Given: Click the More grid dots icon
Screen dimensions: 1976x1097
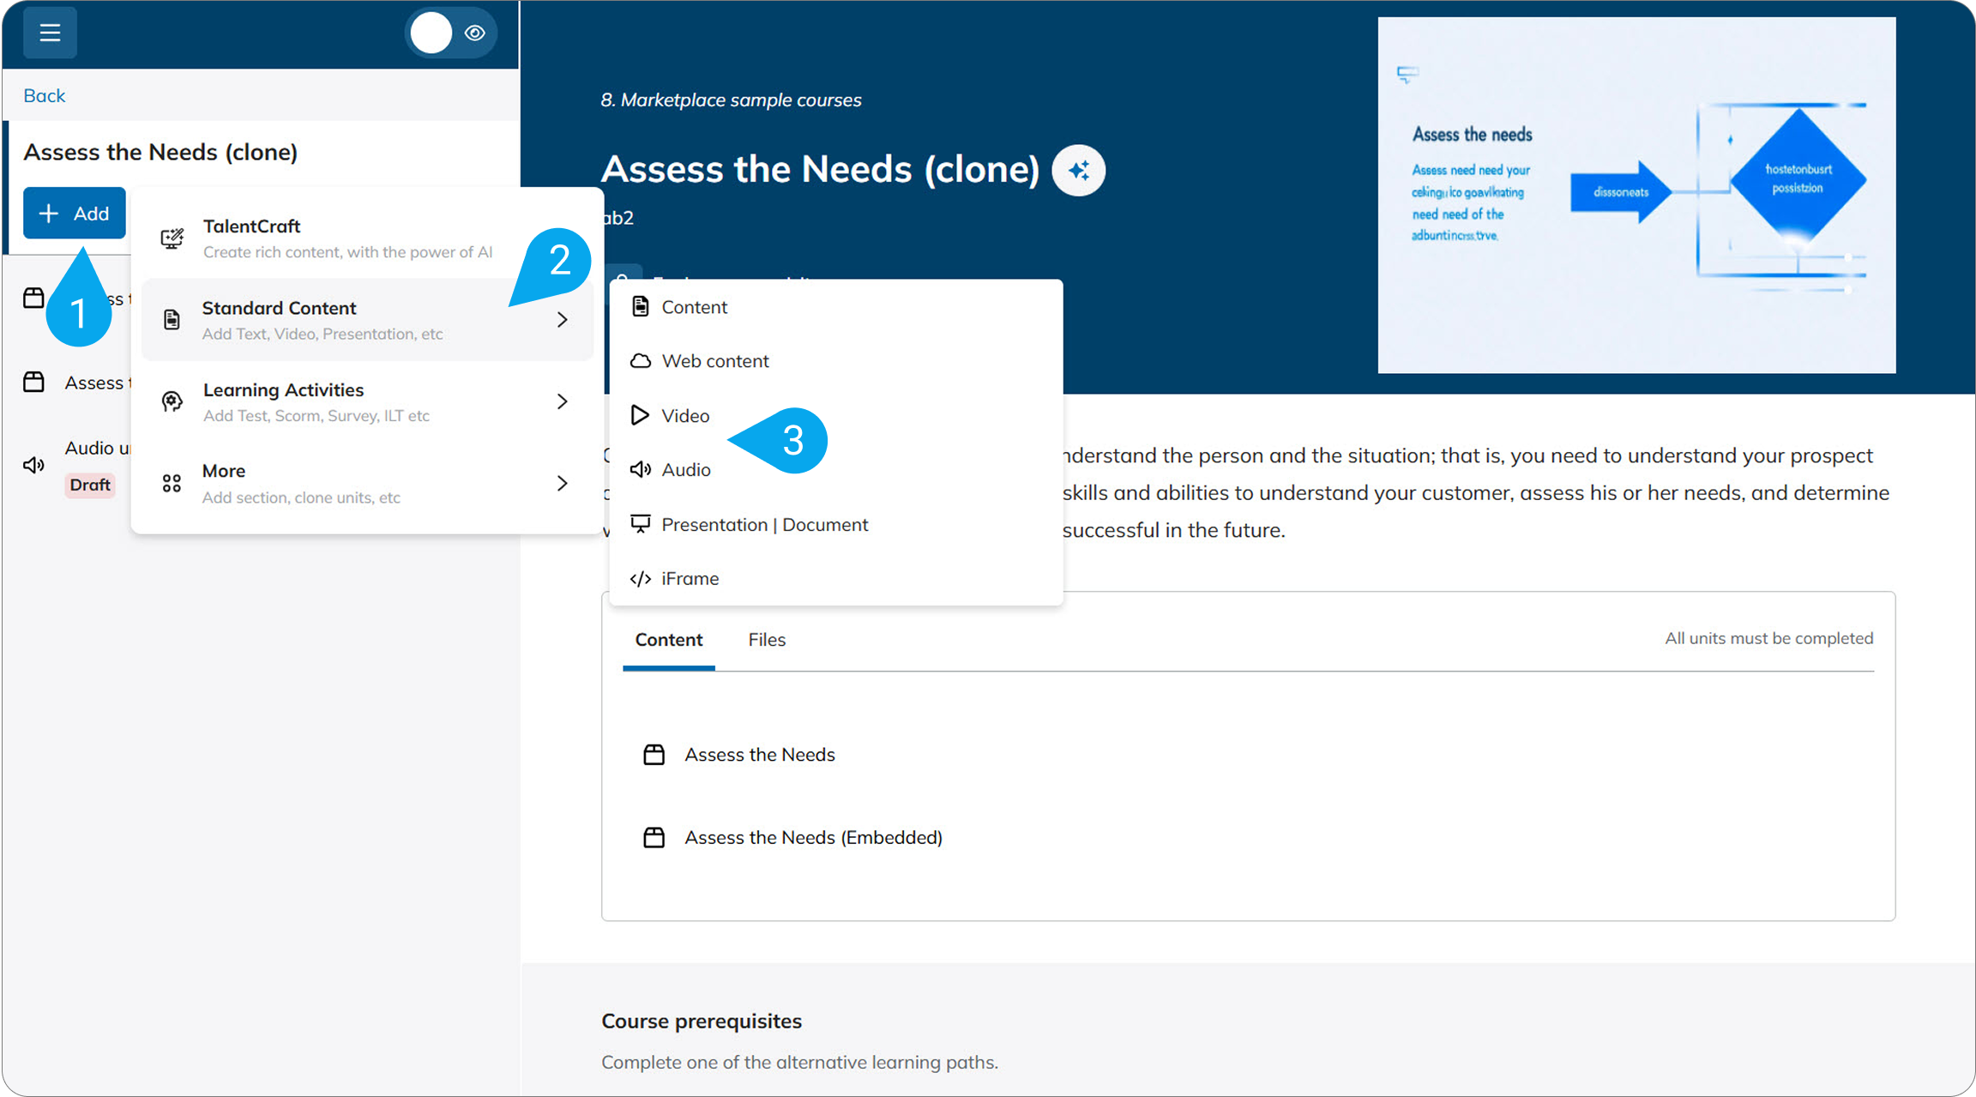Looking at the screenshot, I should pos(172,483).
